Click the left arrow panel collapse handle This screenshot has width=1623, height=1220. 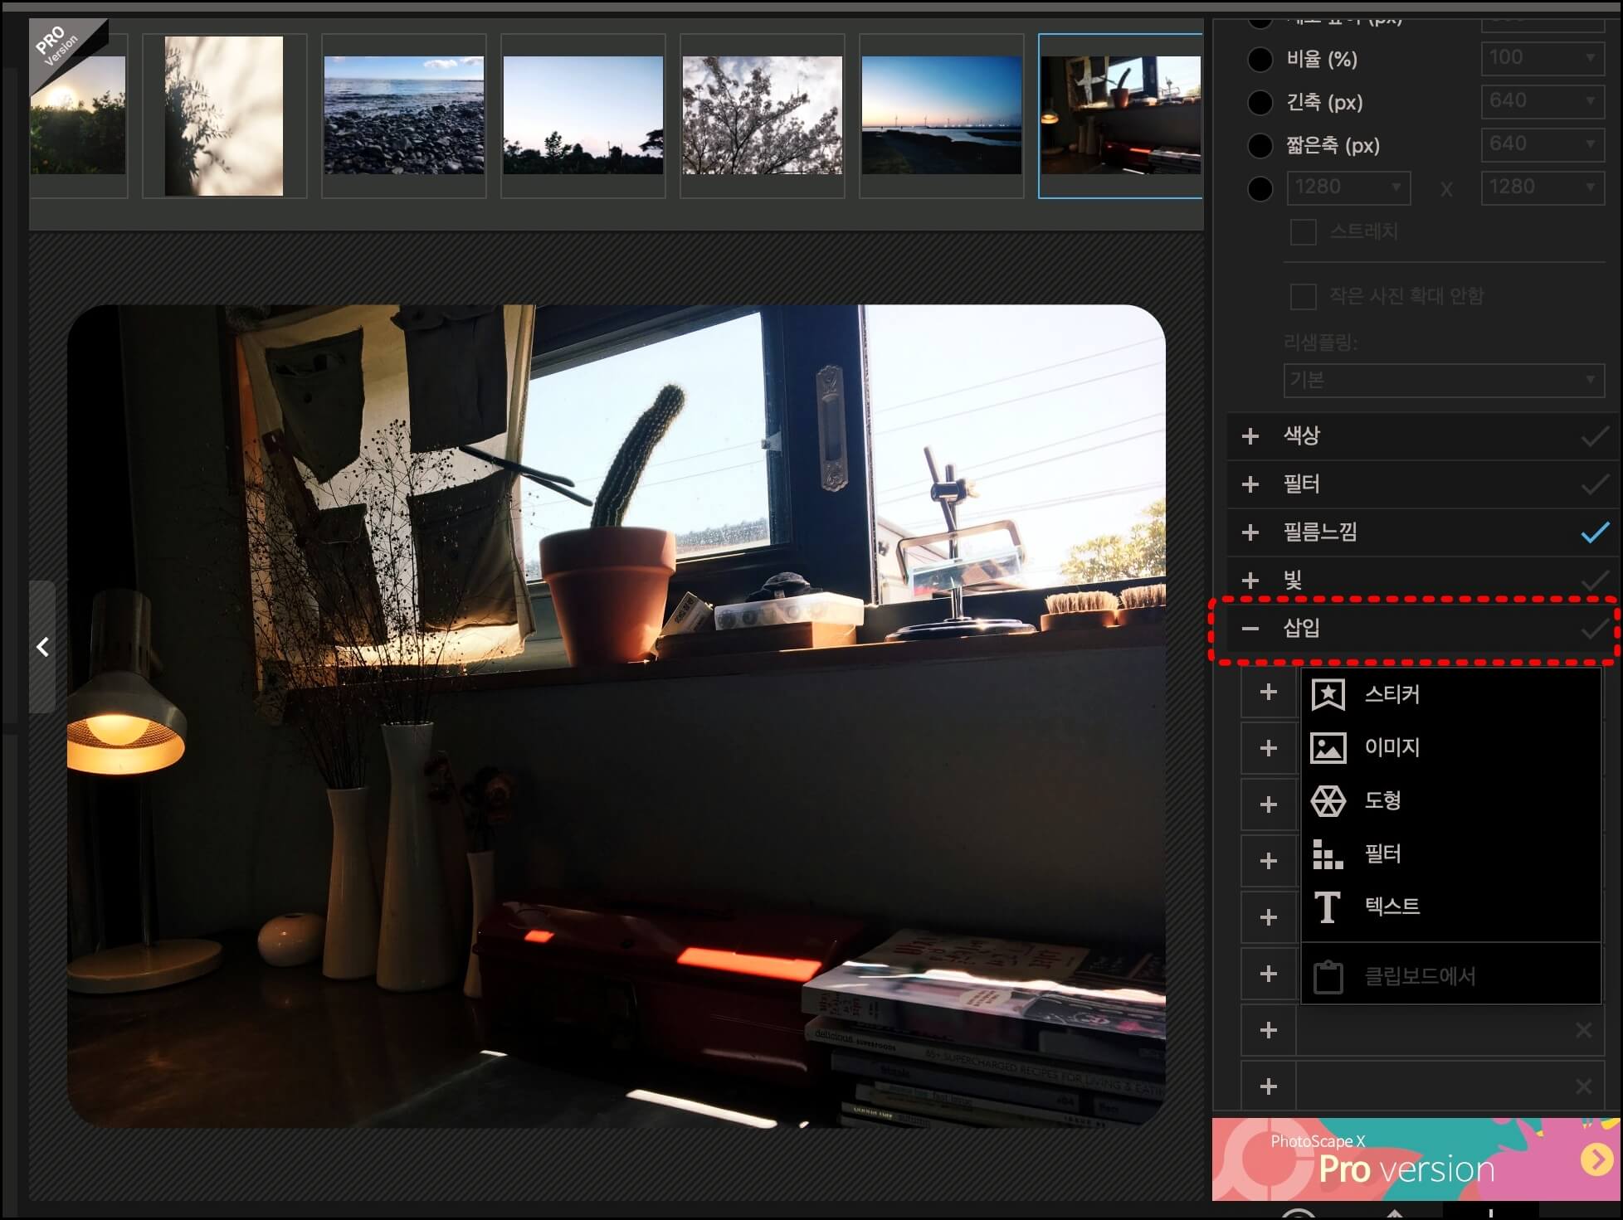coord(42,647)
